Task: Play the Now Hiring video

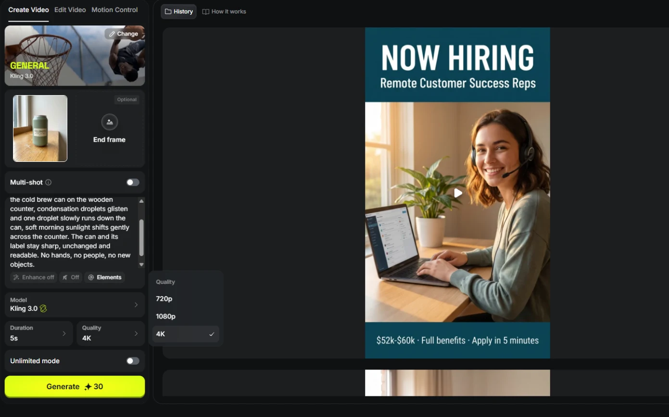Action: (x=458, y=193)
